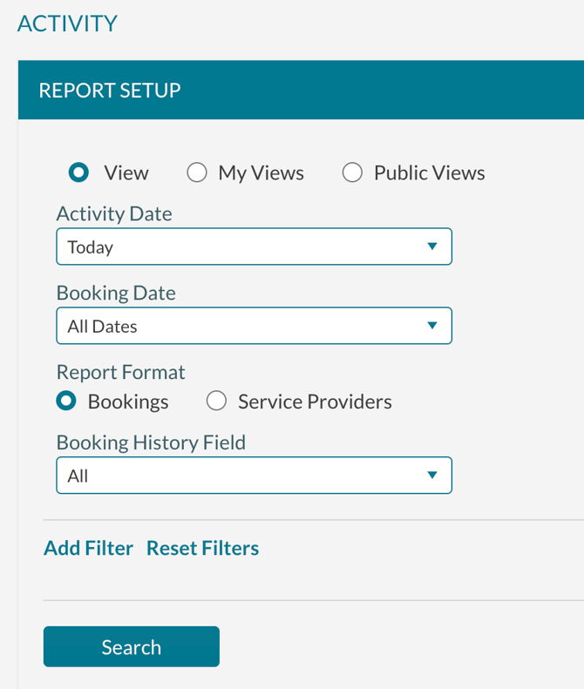Expand the Booking History Field dropdown

point(255,475)
